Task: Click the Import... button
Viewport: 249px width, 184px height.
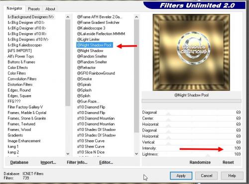Action: (x=48, y=162)
